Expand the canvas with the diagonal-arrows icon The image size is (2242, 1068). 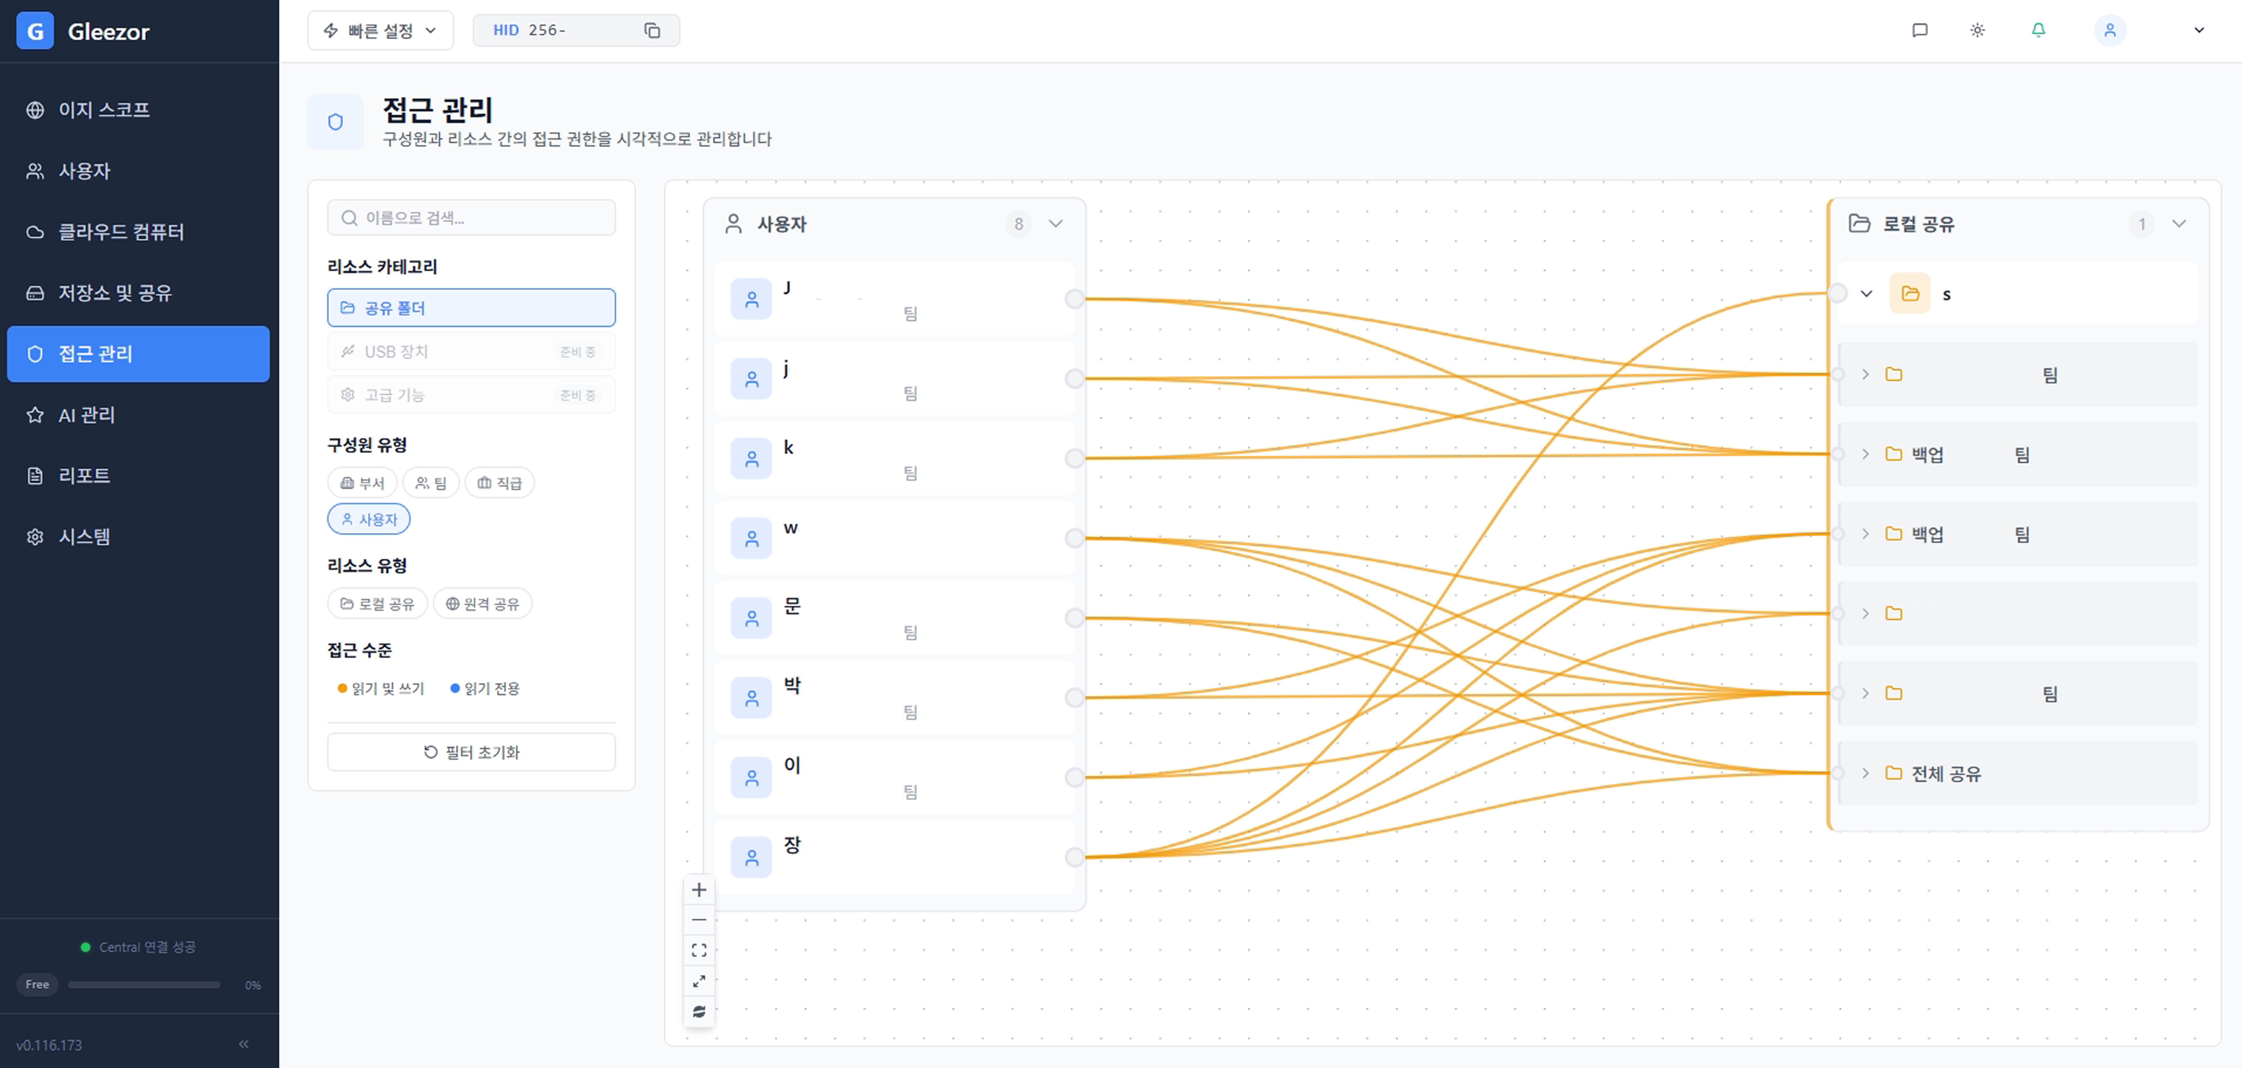(x=699, y=981)
